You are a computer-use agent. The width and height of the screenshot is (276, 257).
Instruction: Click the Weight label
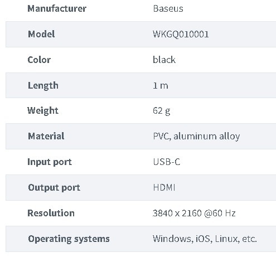point(43,111)
